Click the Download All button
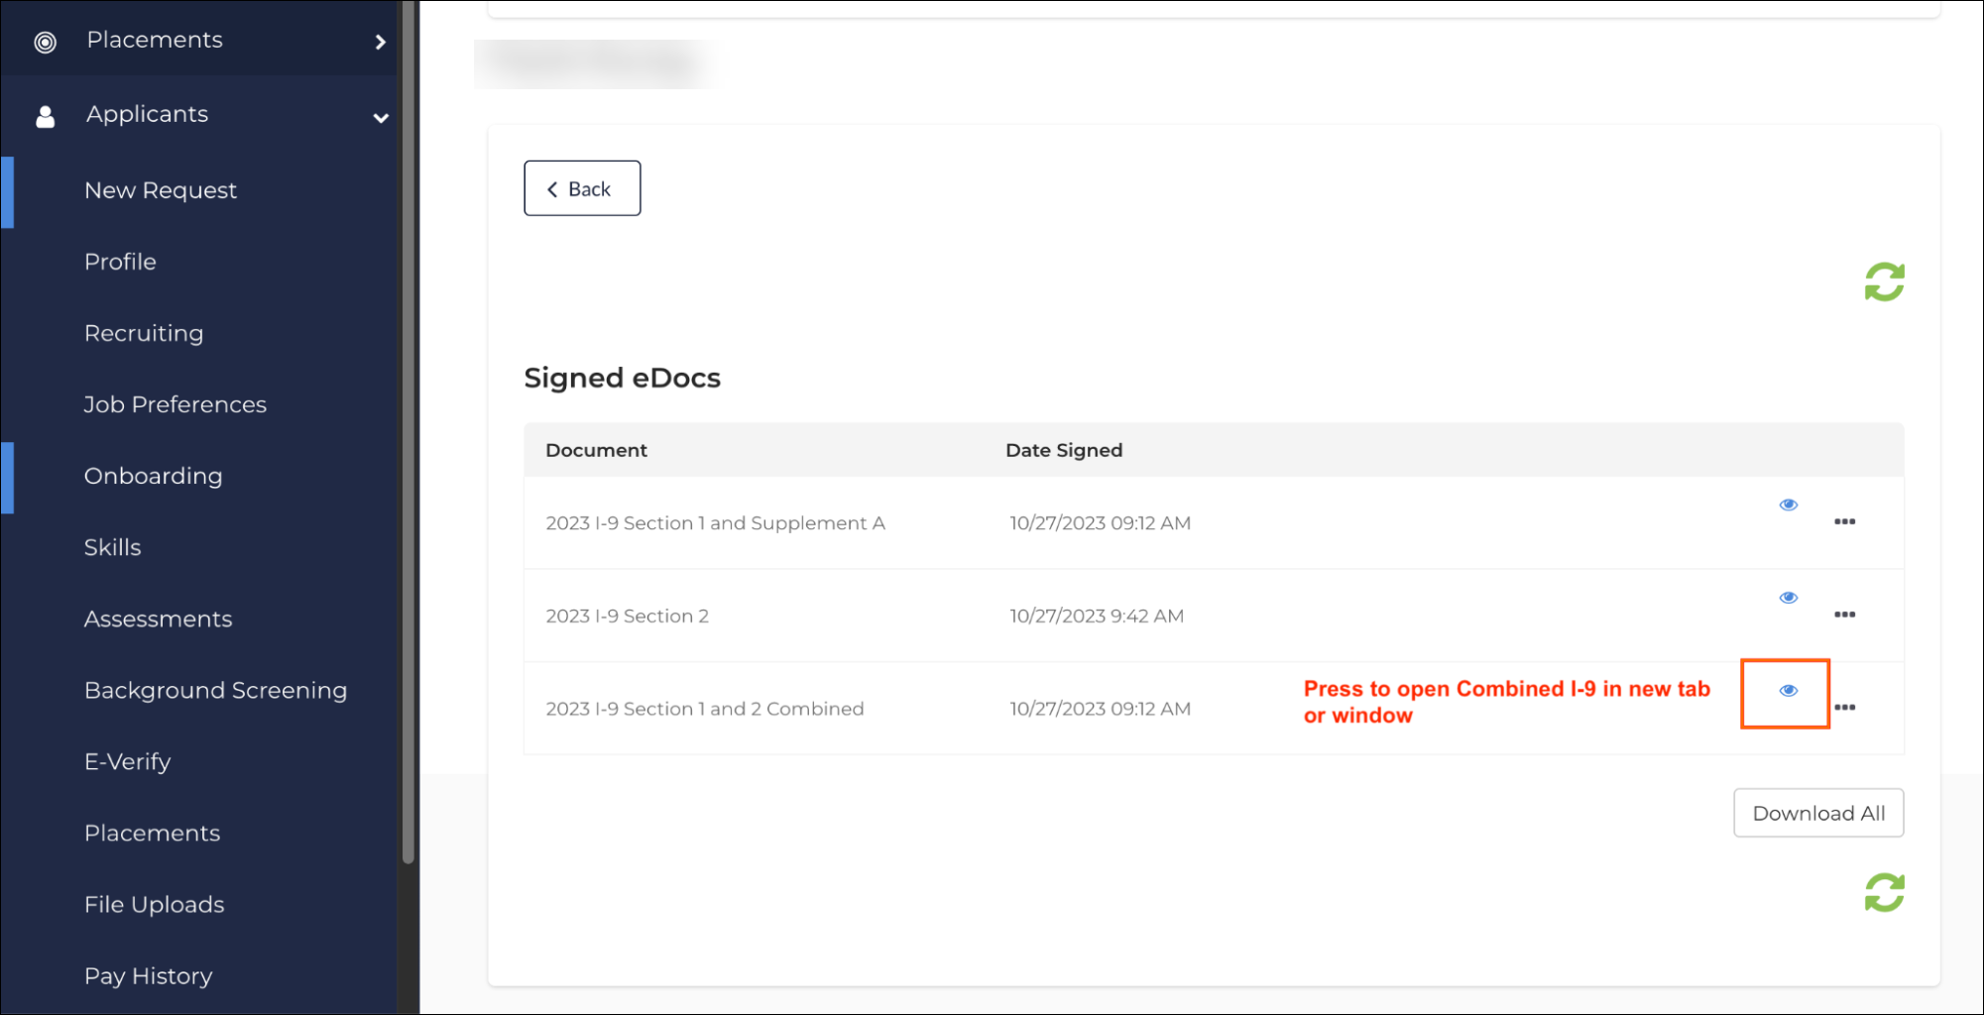The width and height of the screenshot is (1984, 1015). pos(1817,813)
